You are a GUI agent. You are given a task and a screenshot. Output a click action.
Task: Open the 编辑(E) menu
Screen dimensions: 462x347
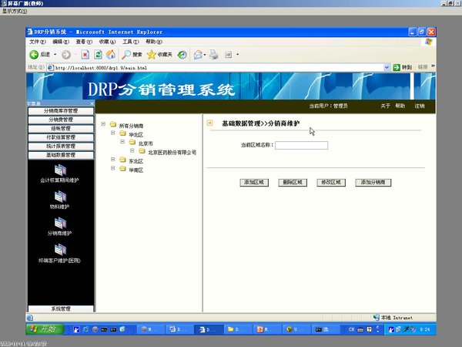[61, 42]
